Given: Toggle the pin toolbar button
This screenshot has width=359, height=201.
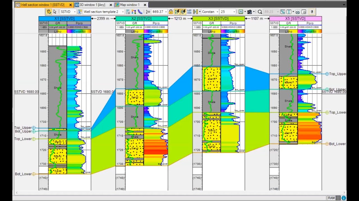Looking at the screenshot, I should 312,12.
